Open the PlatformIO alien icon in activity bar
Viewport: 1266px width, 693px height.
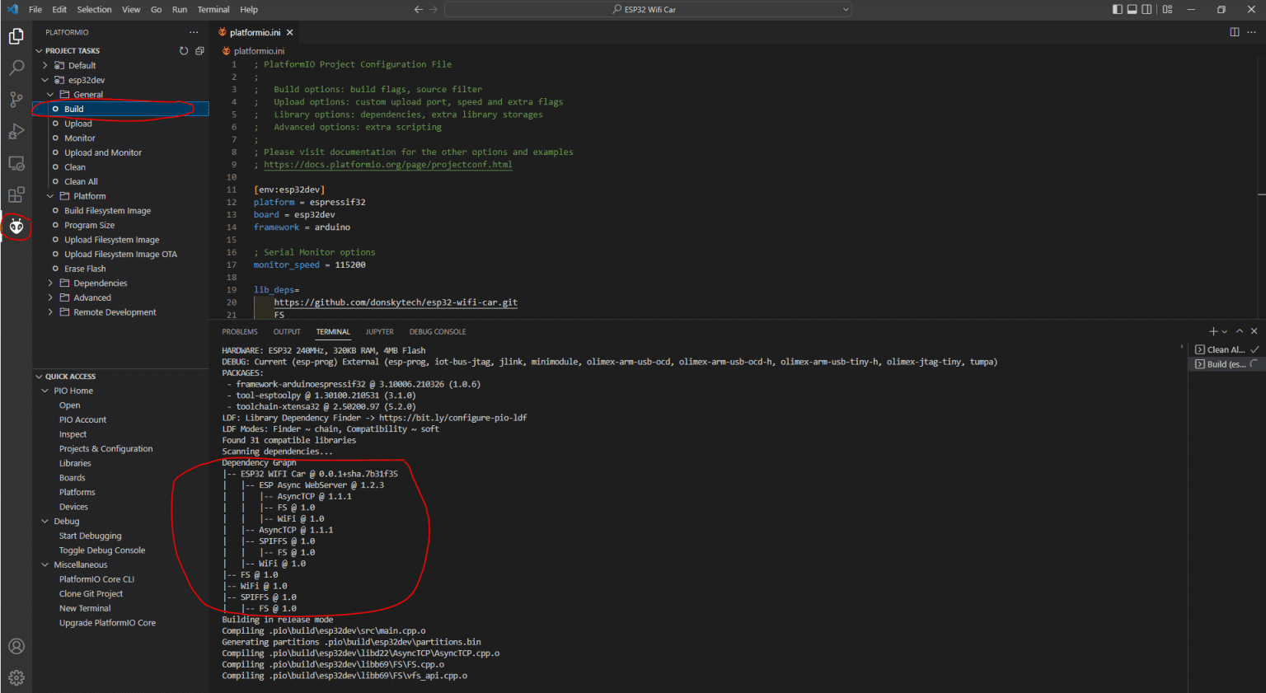click(16, 227)
